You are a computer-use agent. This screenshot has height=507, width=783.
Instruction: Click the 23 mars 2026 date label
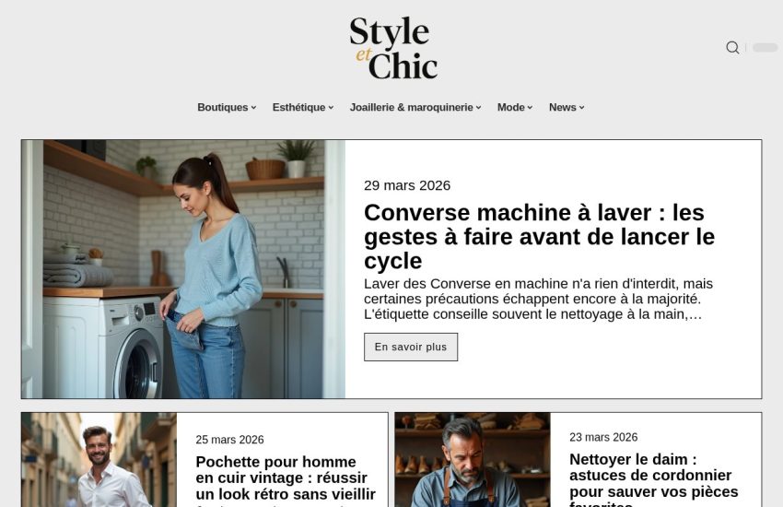click(603, 437)
